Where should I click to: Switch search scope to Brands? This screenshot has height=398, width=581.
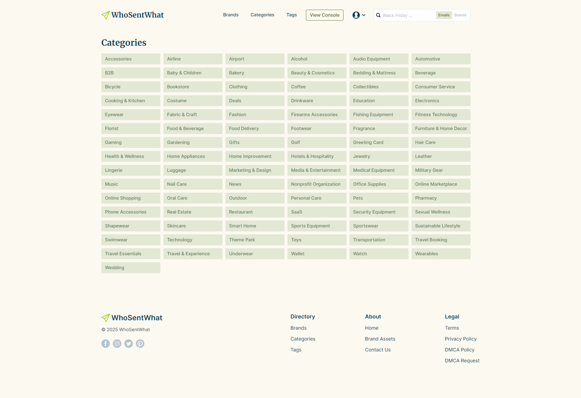[460, 15]
